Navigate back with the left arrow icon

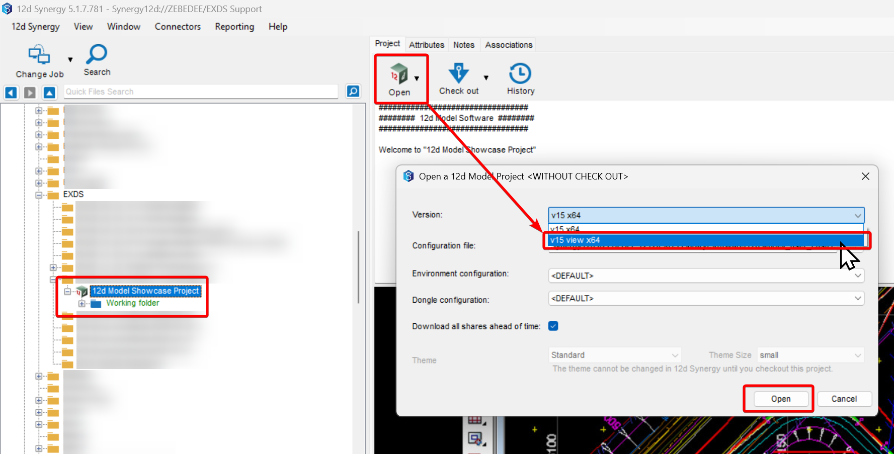11,93
